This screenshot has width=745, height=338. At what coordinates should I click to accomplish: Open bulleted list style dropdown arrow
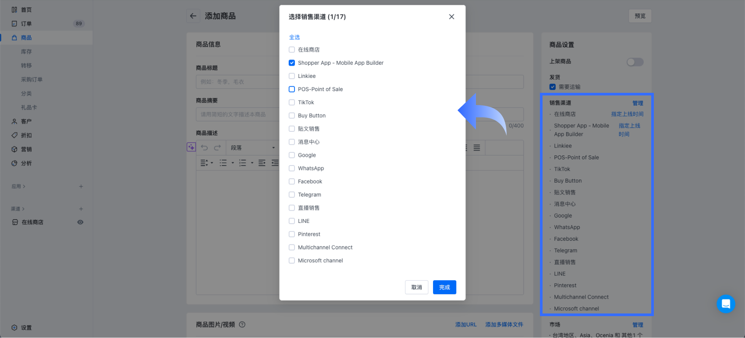(x=233, y=163)
